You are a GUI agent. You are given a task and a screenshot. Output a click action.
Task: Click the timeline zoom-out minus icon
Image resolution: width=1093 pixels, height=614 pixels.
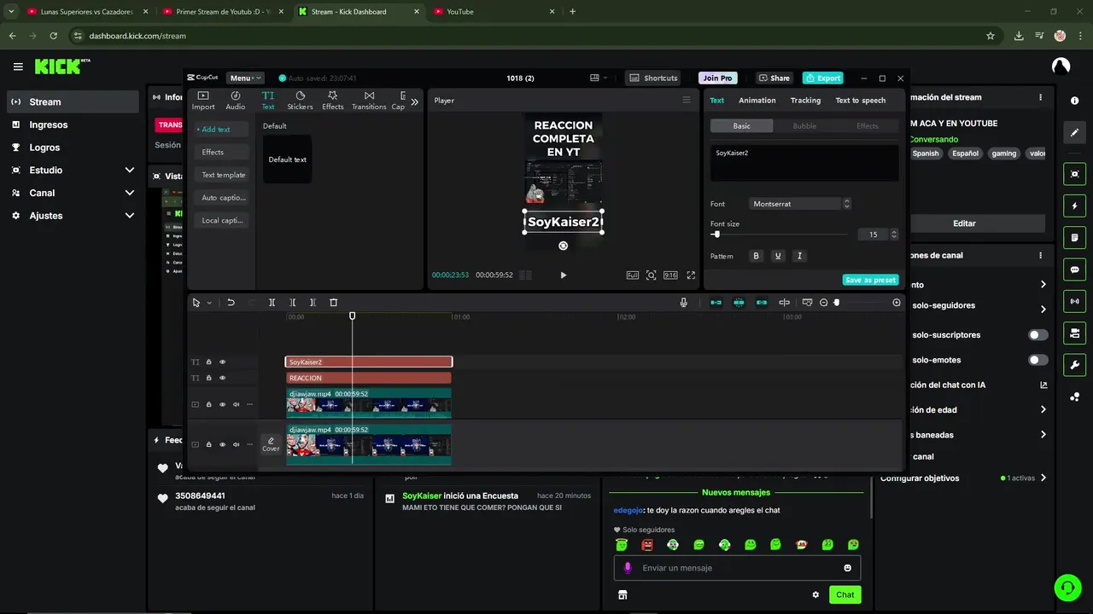pyautogui.click(x=824, y=303)
